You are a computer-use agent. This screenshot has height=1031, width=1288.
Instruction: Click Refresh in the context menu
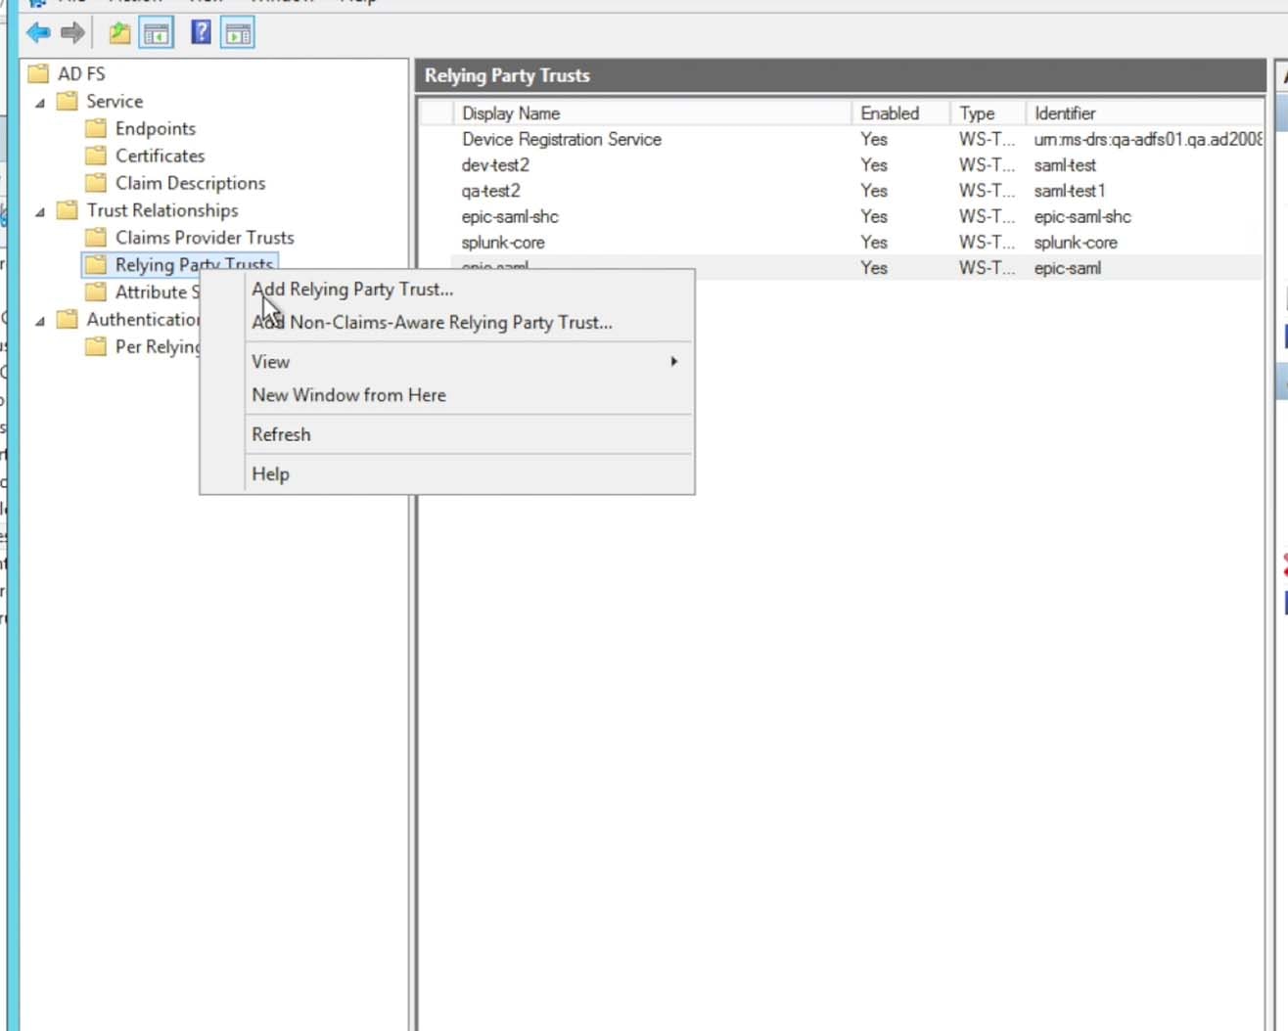(x=281, y=434)
